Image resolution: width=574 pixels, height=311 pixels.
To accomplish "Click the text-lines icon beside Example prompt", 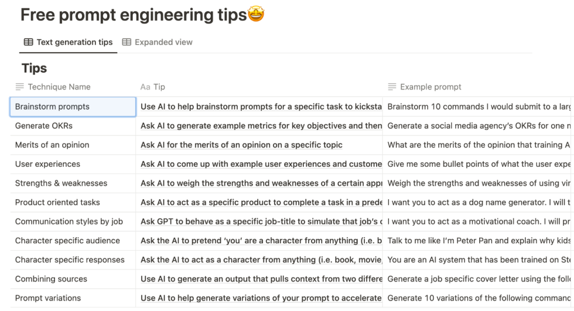I will click(392, 87).
